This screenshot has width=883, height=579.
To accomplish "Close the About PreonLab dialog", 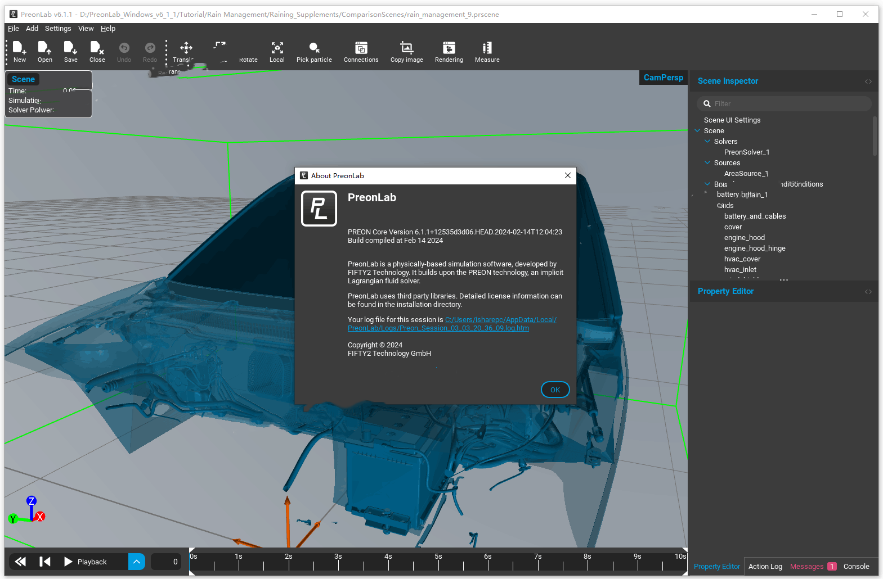I will coord(568,175).
